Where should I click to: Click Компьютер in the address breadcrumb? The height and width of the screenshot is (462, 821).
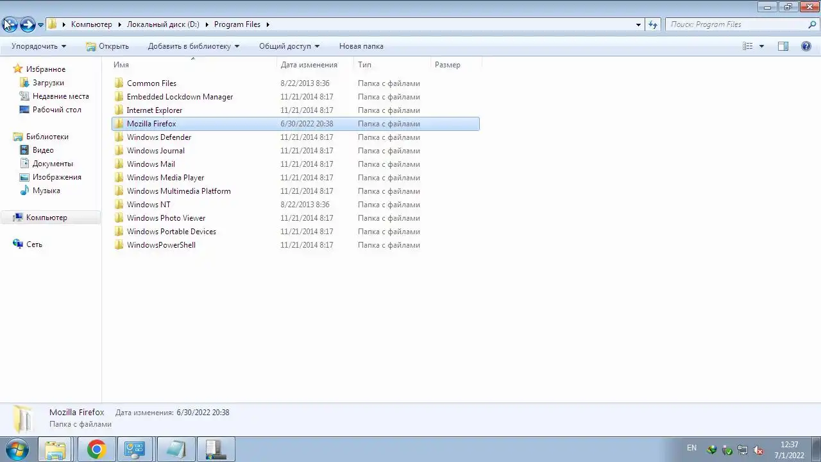click(x=92, y=24)
